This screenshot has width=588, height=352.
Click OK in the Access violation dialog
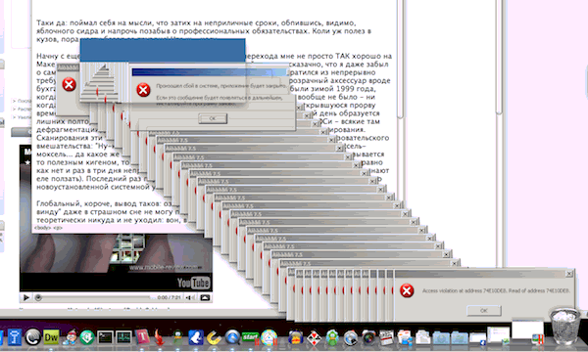484,311
